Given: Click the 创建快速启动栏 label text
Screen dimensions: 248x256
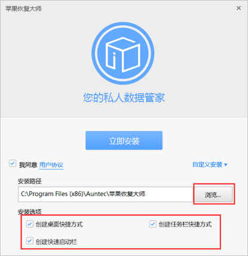Looking at the screenshot, I should tap(56, 242).
